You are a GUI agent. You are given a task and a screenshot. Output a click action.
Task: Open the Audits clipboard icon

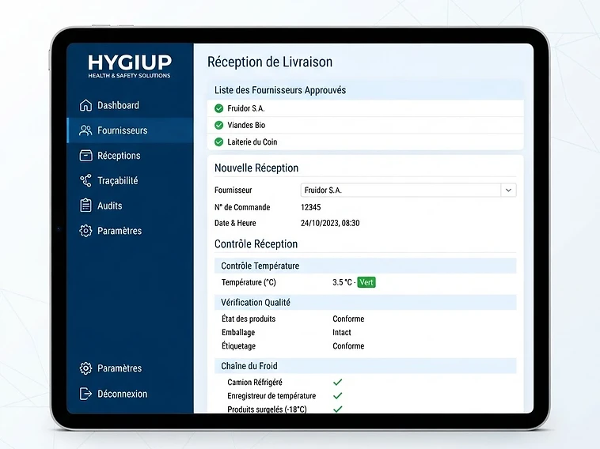tap(85, 206)
